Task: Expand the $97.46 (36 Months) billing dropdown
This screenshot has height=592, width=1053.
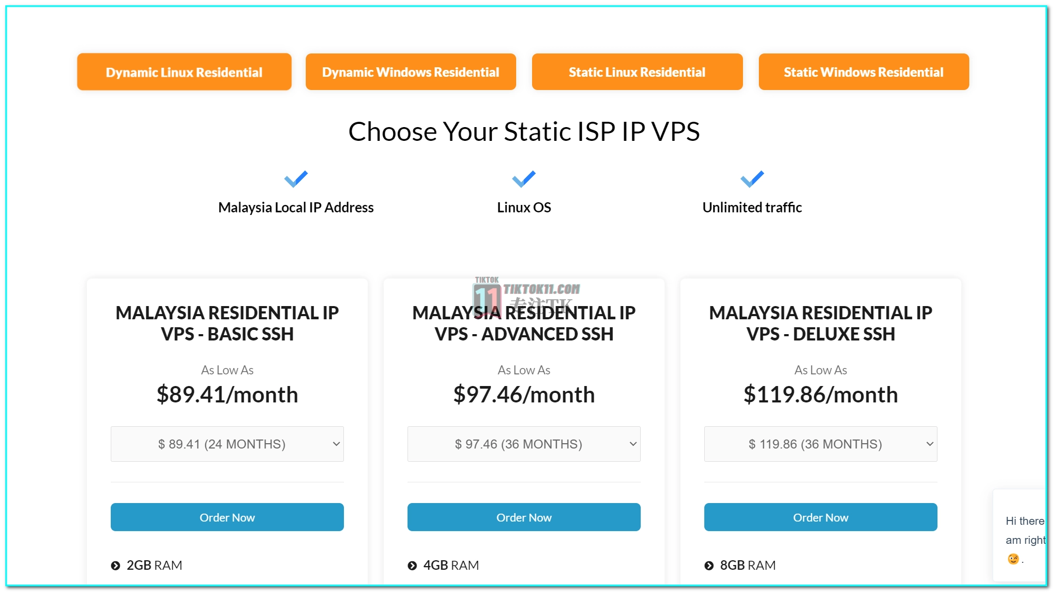Action: [x=524, y=444]
